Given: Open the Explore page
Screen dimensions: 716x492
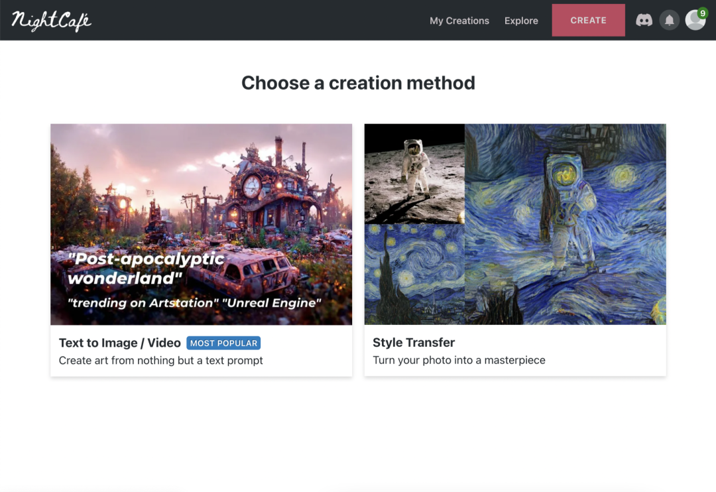Looking at the screenshot, I should (x=521, y=21).
